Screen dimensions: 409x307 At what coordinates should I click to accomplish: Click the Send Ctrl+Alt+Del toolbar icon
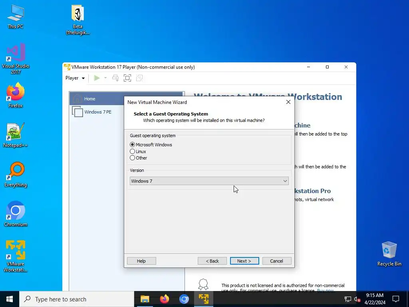pyautogui.click(x=115, y=78)
